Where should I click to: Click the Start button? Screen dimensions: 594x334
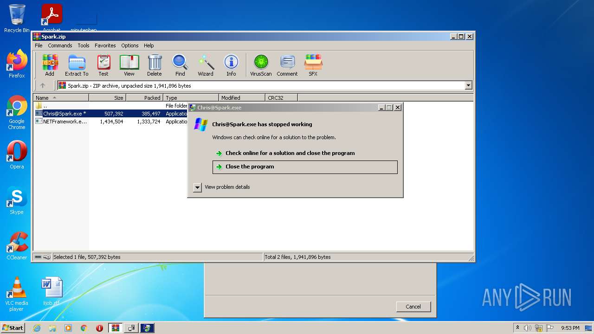click(x=13, y=328)
